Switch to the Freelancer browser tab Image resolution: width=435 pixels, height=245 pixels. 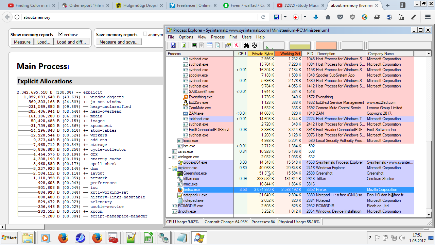[194, 5]
